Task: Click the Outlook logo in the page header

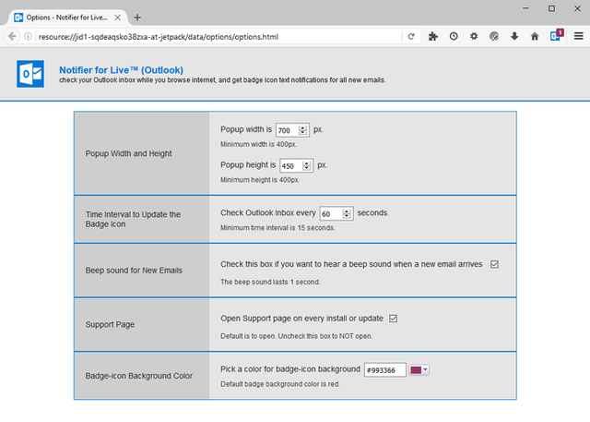Action: [x=30, y=74]
